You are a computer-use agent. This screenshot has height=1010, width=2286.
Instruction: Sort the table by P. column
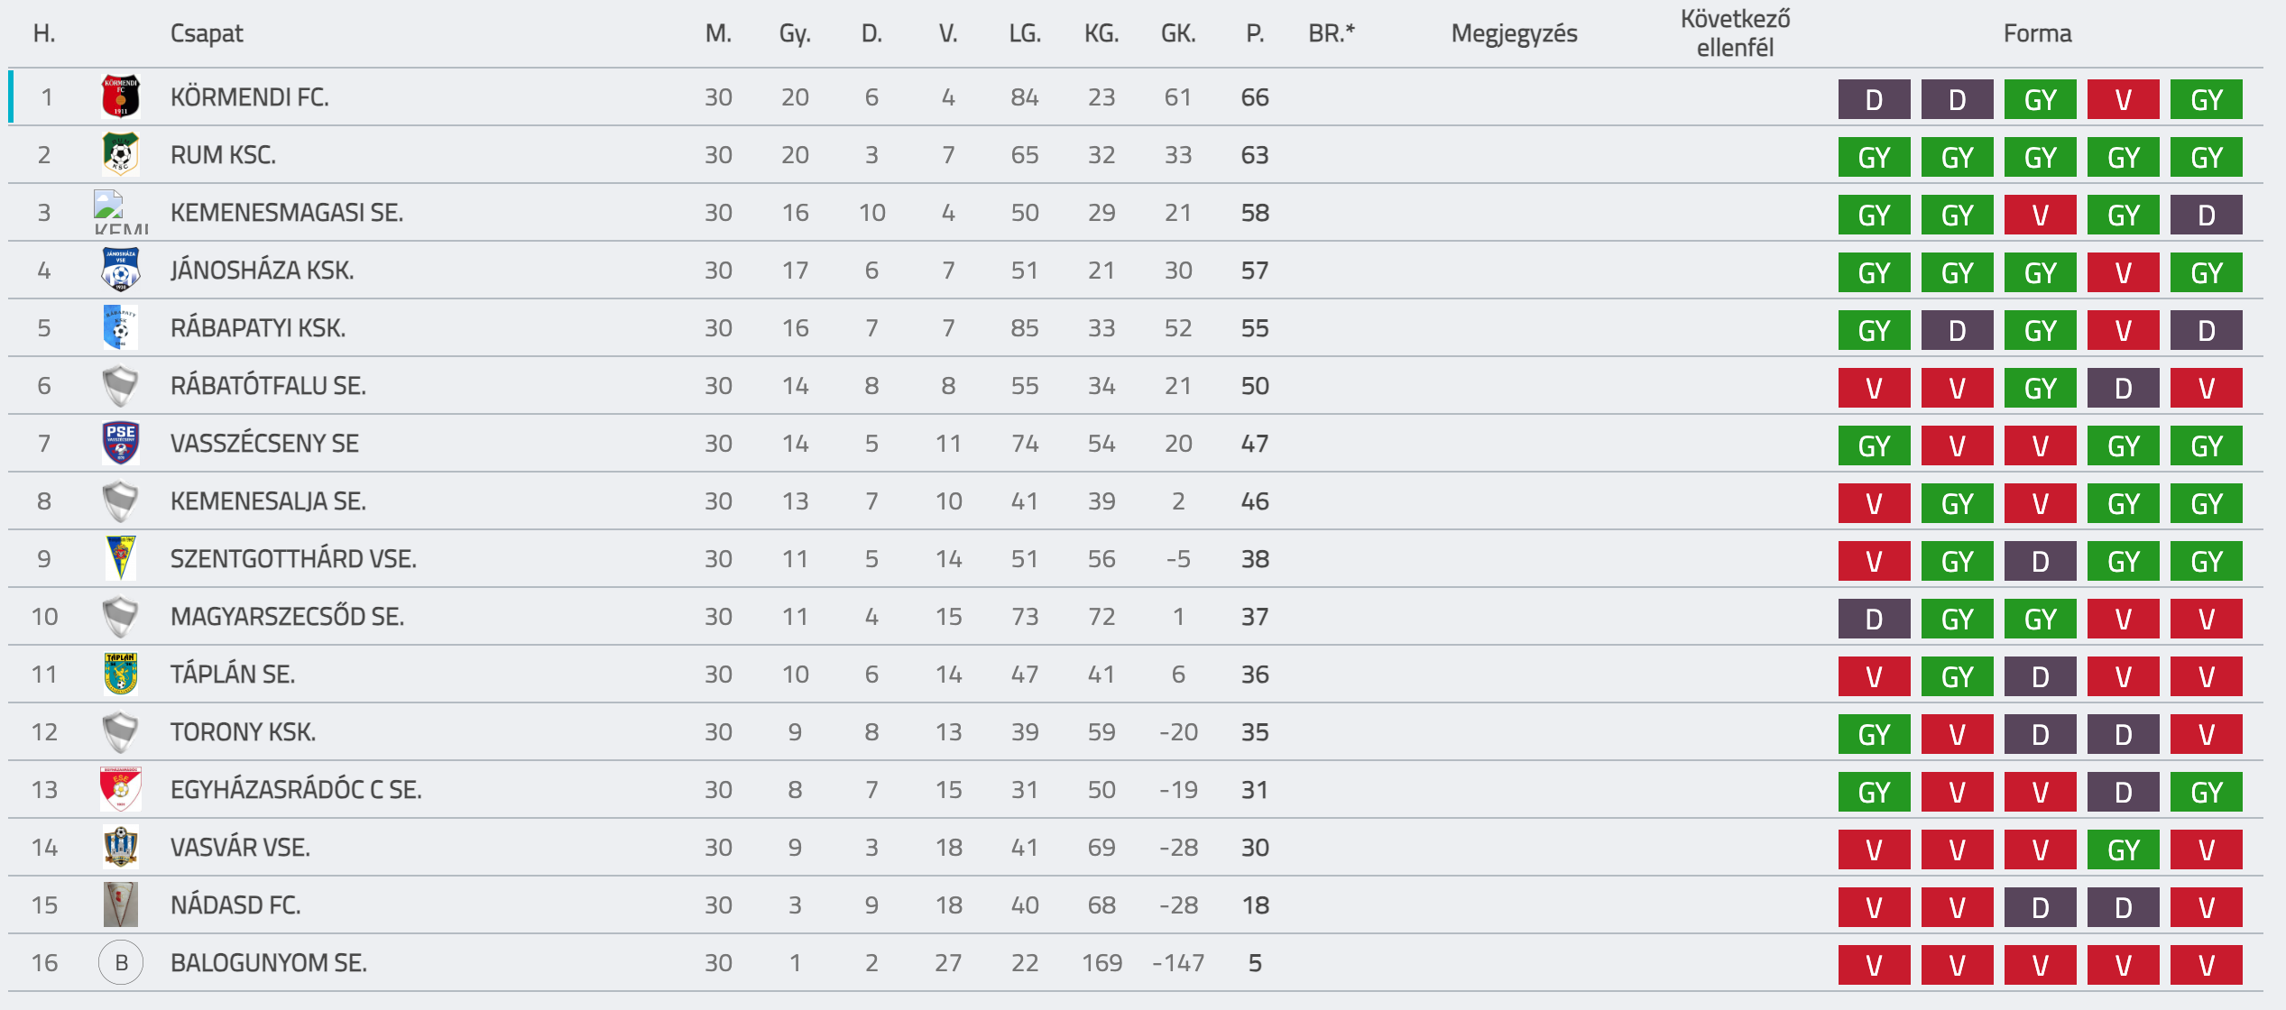1255,34
